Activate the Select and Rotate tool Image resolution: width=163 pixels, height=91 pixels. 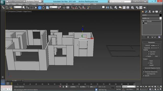(x=44, y=8)
